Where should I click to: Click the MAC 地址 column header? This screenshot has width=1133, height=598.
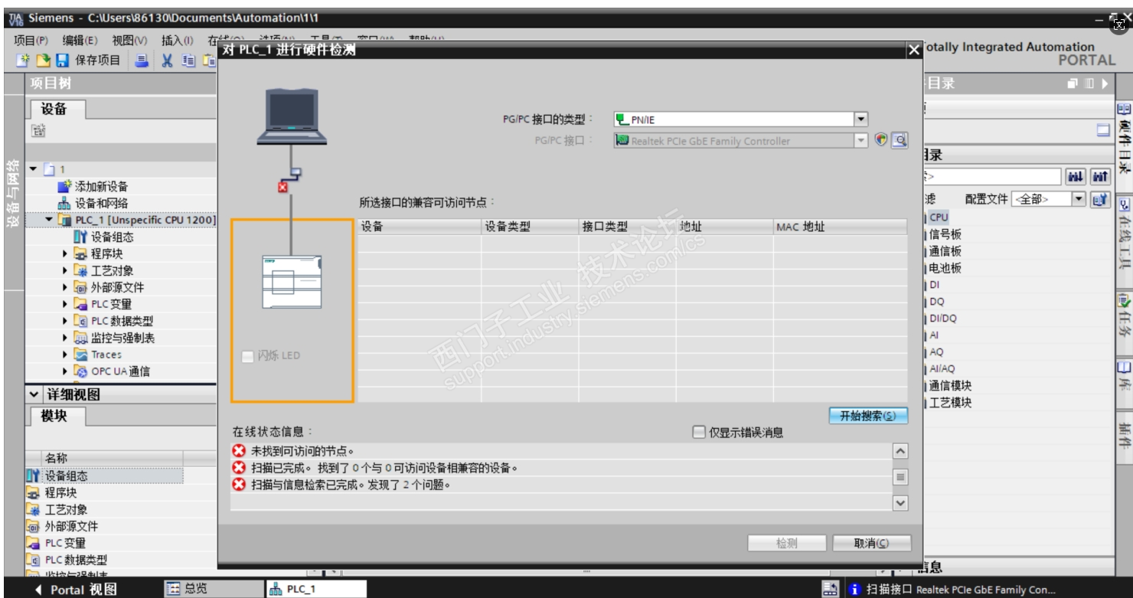click(x=840, y=226)
